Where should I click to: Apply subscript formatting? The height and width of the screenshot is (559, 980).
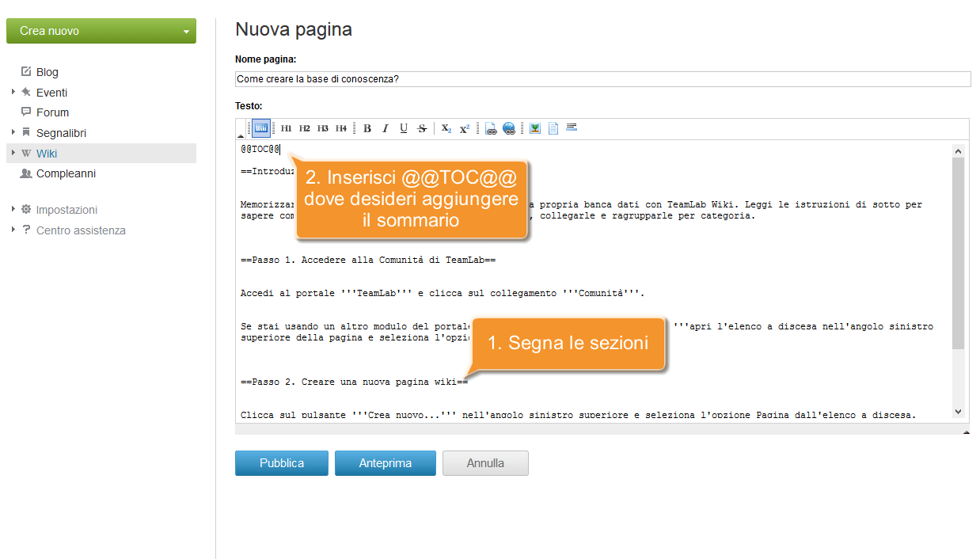click(446, 128)
